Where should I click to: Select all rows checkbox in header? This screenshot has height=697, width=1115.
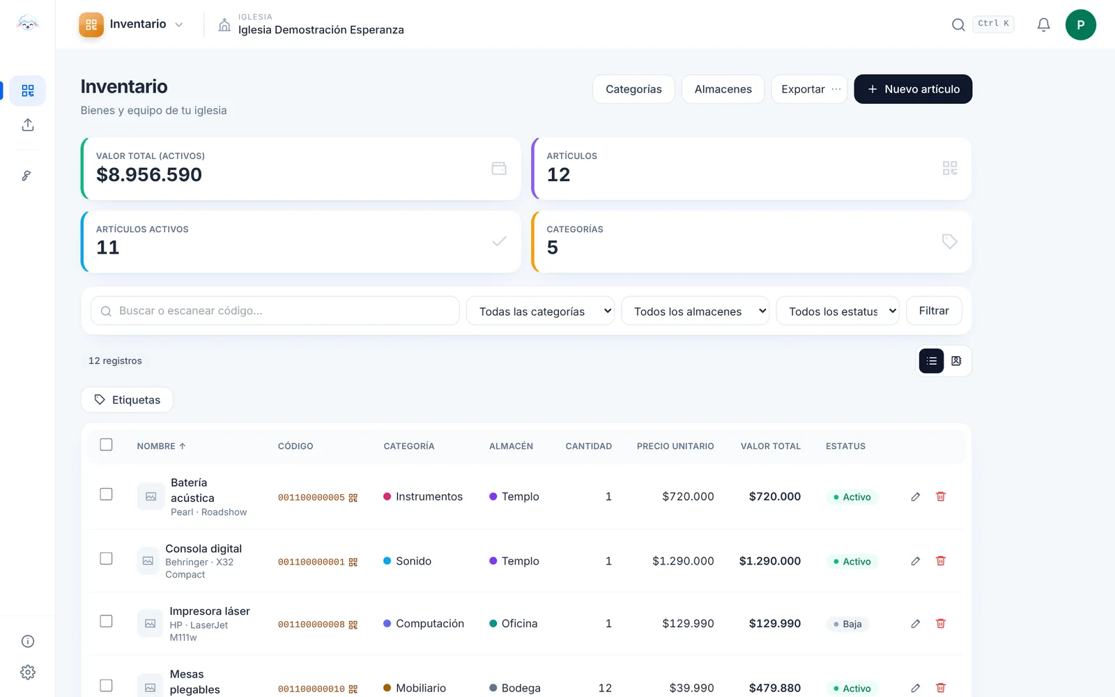[106, 445]
